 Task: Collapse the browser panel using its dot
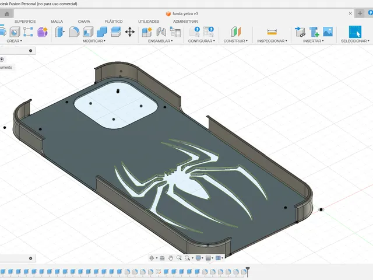30,51
